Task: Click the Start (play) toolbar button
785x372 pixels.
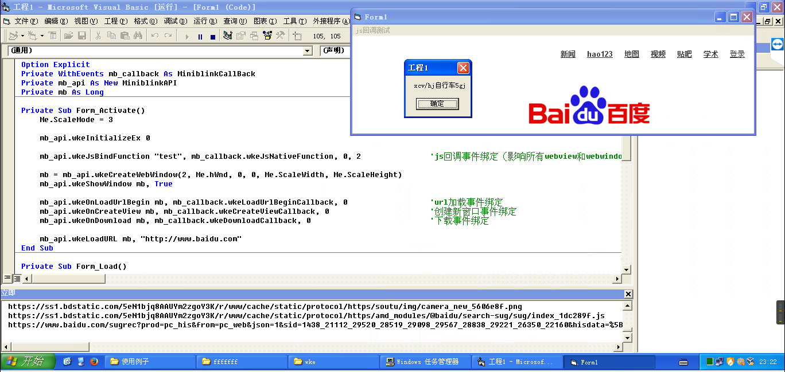Action: [187, 37]
